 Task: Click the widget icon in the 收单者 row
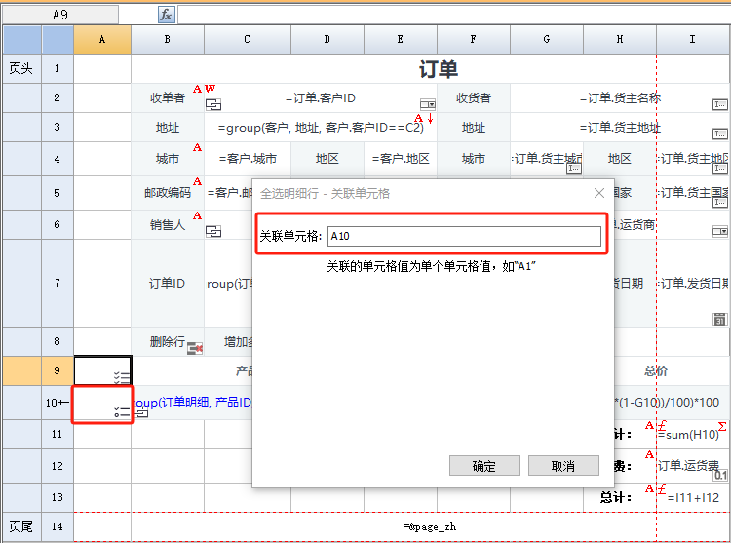point(213,104)
